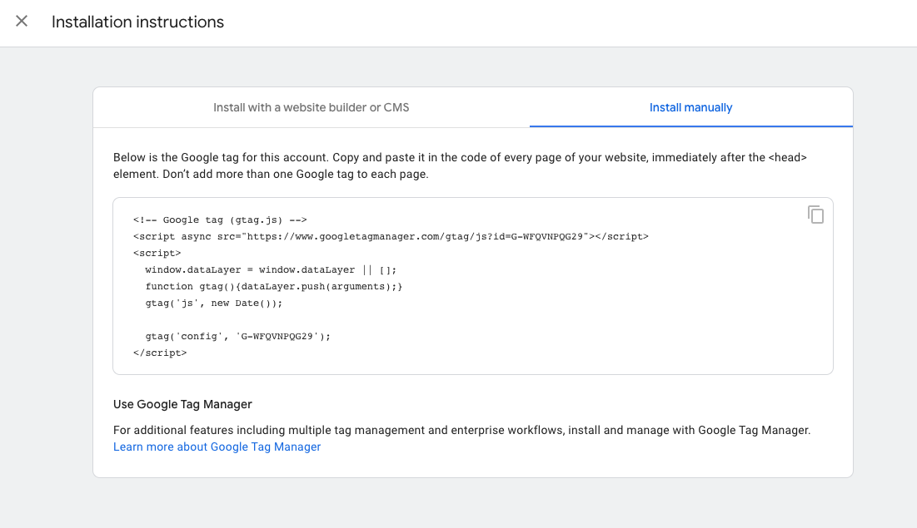Close the Installation instructions panel
This screenshot has width=917, height=528.
pos(22,22)
